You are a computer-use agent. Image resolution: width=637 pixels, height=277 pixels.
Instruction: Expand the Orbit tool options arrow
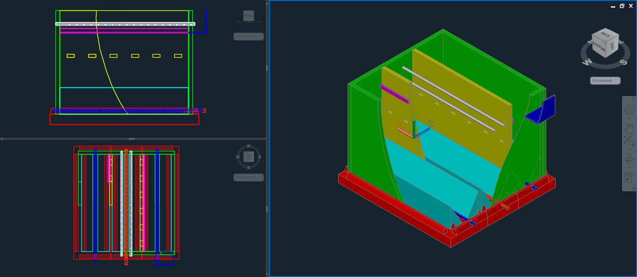[629, 168]
